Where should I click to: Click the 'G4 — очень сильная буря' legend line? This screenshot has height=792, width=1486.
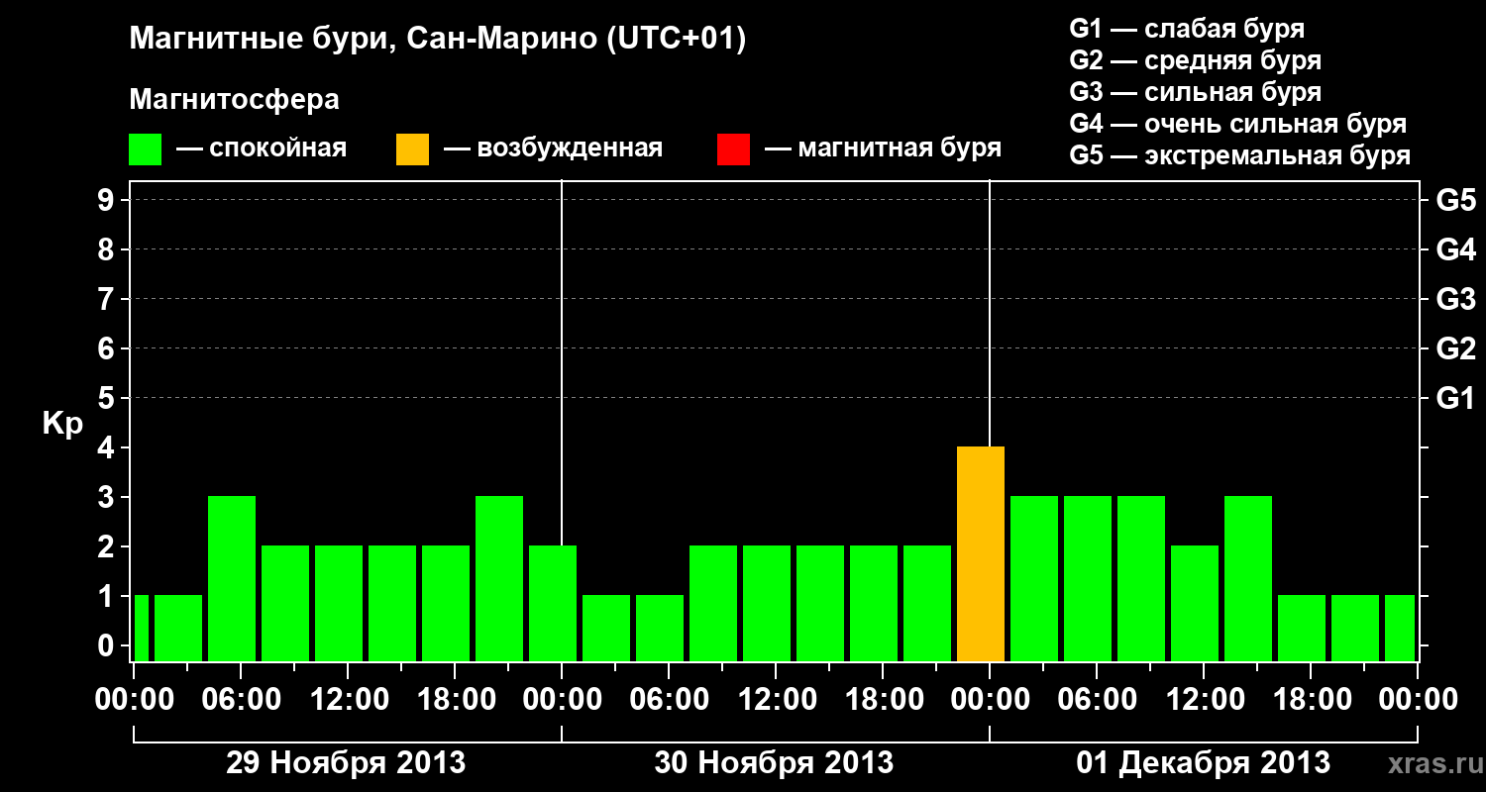[x=1237, y=124]
